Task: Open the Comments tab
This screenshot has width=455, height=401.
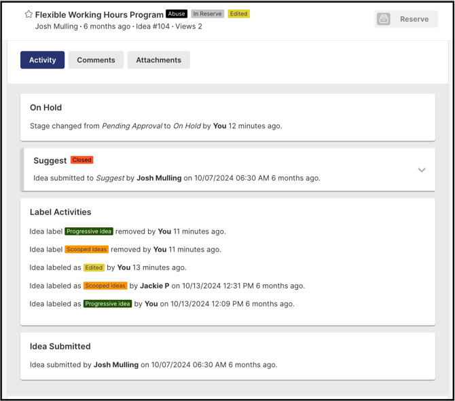Action: click(x=96, y=60)
